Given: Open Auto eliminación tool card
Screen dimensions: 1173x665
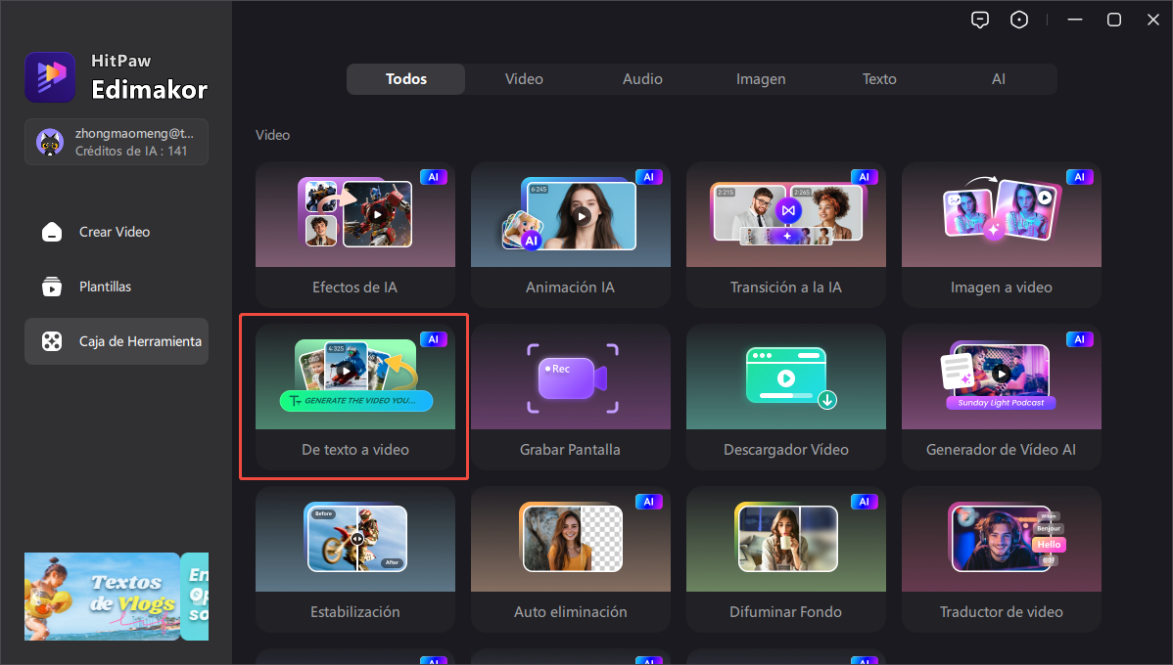Looking at the screenshot, I should 571,559.
